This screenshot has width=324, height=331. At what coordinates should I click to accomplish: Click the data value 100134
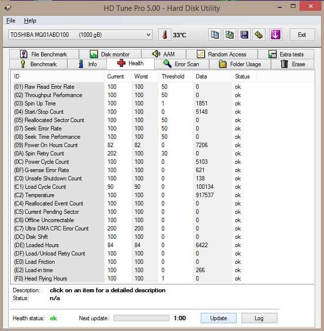tap(205, 187)
